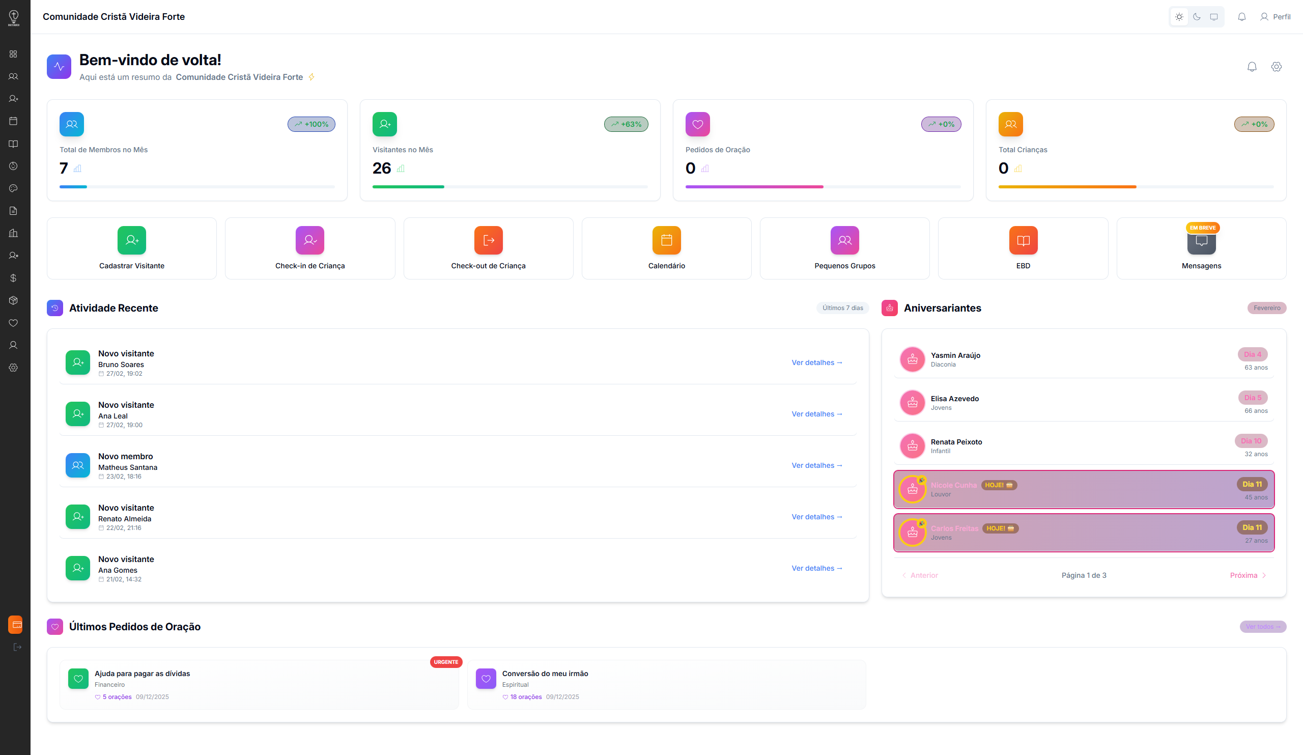Open the Pequenos Grupos shortcut card
Image resolution: width=1303 pixels, height=755 pixels.
tap(844, 248)
